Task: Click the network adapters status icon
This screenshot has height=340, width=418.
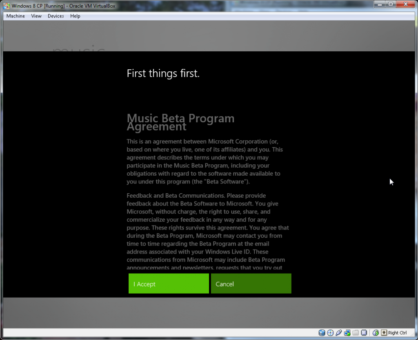Action: (347, 333)
